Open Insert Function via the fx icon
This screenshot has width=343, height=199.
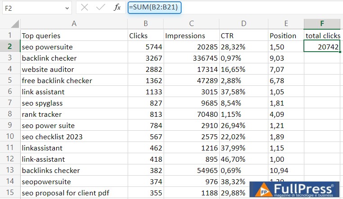(x=117, y=8)
